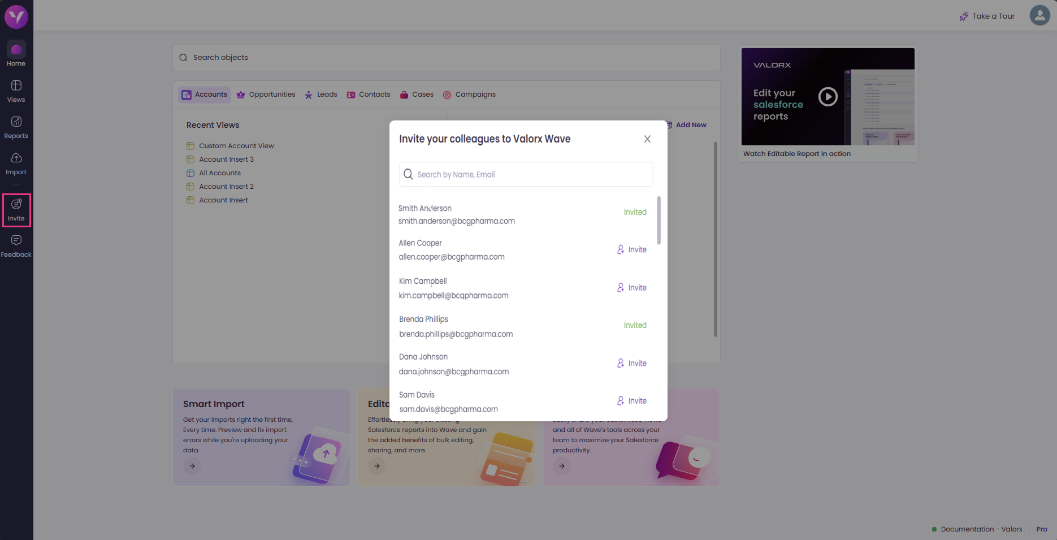The image size is (1057, 540).
Task: Click the orange report-document illustration
Action: pos(505,459)
